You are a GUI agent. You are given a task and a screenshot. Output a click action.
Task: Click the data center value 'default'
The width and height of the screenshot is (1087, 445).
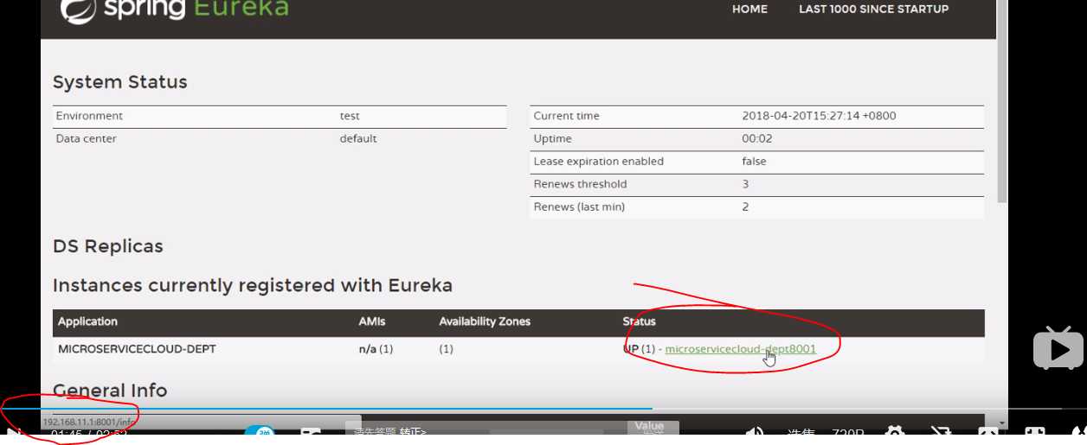click(358, 138)
